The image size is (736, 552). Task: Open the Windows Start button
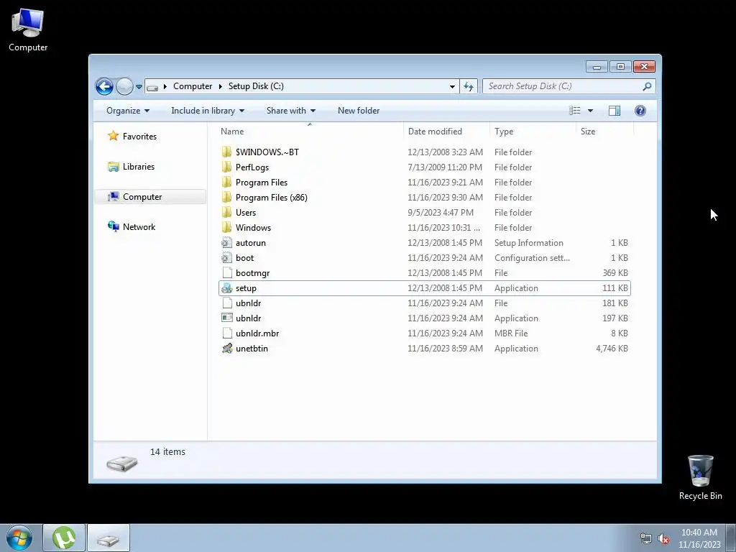click(x=19, y=538)
